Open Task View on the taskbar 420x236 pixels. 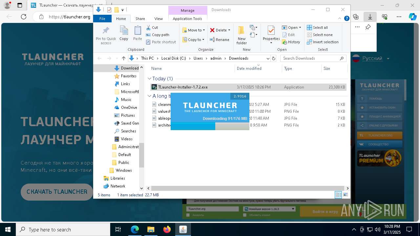pos(118,229)
